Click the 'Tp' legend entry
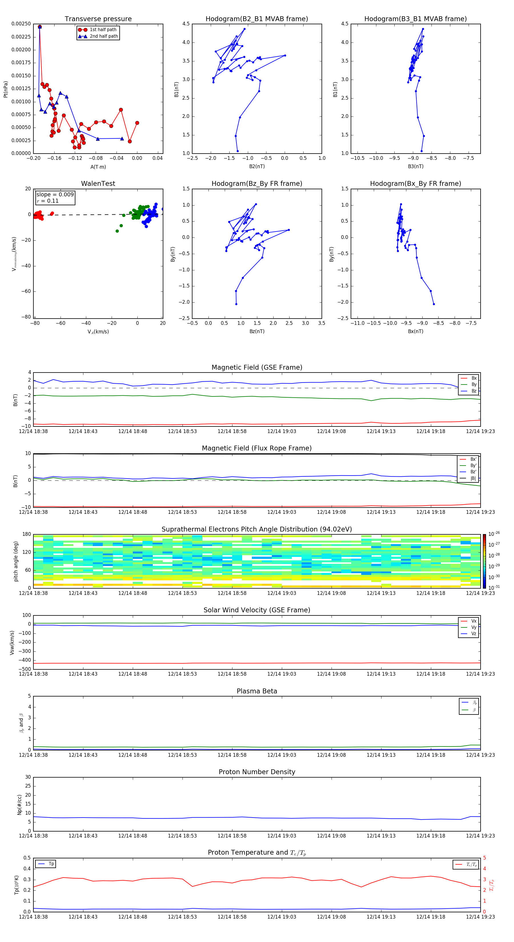This screenshot has height=942, width=514. tap(46, 864)
